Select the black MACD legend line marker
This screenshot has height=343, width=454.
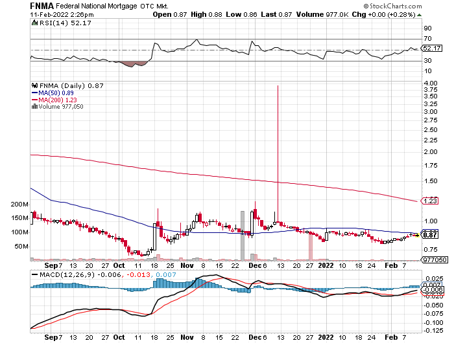coord(35,275)
